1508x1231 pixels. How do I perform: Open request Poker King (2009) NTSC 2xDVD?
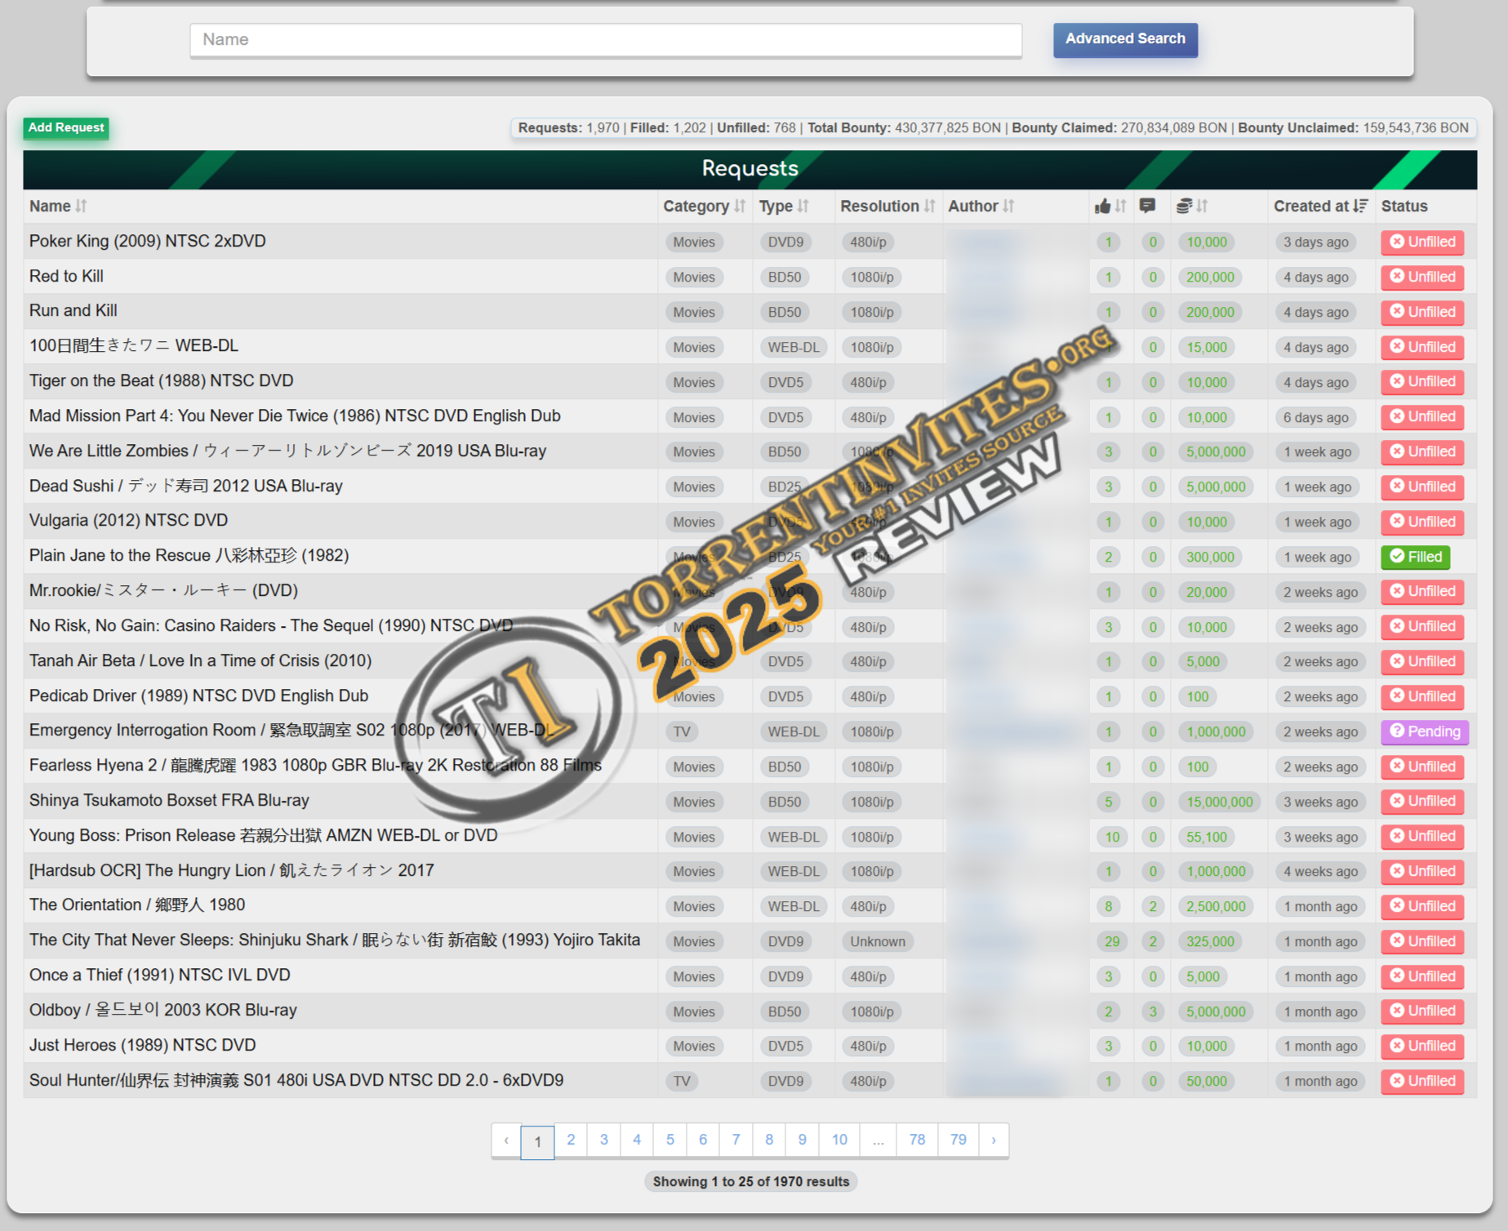coord(148,242)
